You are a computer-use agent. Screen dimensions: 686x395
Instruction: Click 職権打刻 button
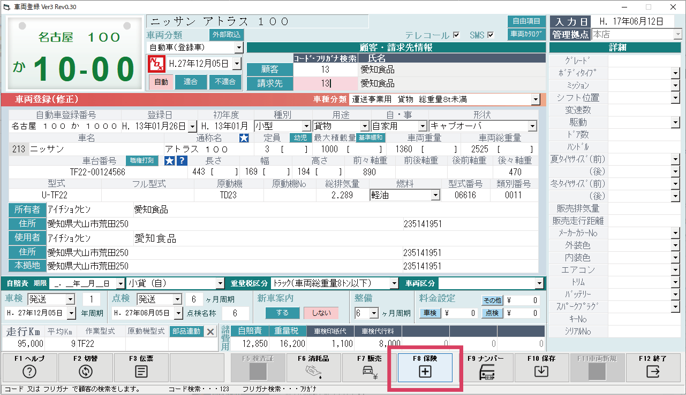point(142,161)
